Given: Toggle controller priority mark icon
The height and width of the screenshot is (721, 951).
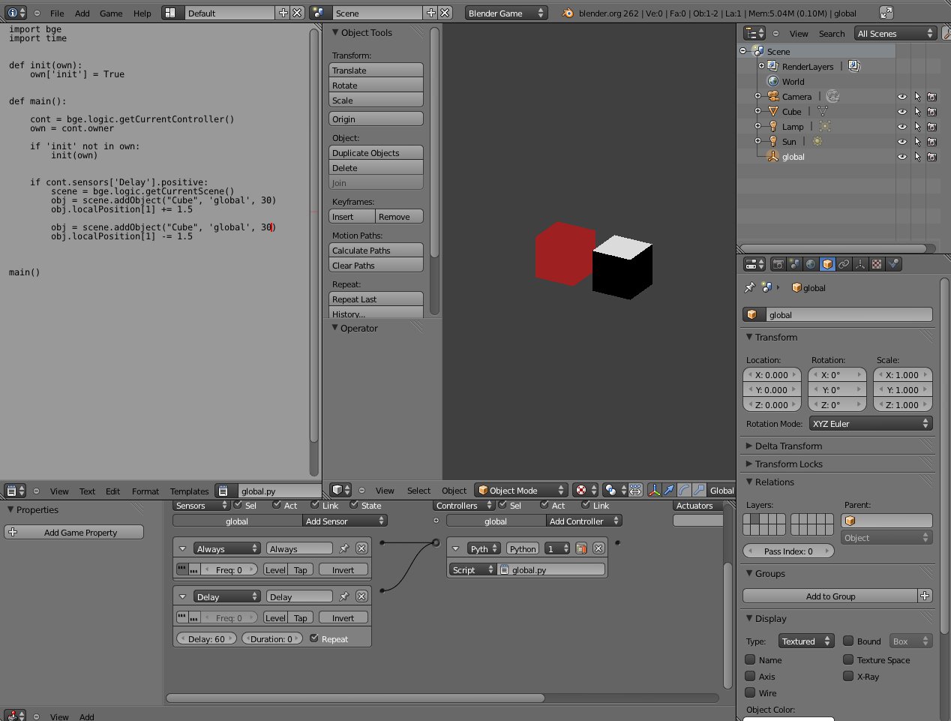Looking at the screenshot, I should [x=580, y=548].
